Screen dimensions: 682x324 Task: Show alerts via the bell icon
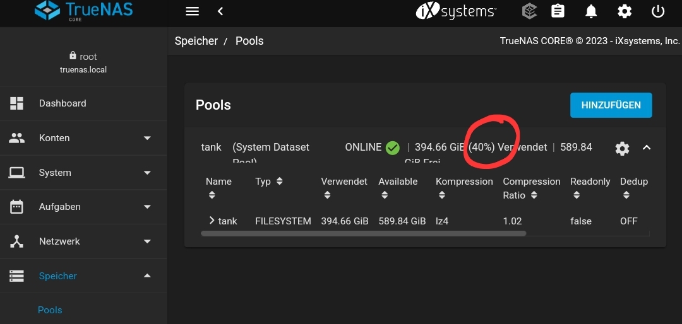(591, 11)
